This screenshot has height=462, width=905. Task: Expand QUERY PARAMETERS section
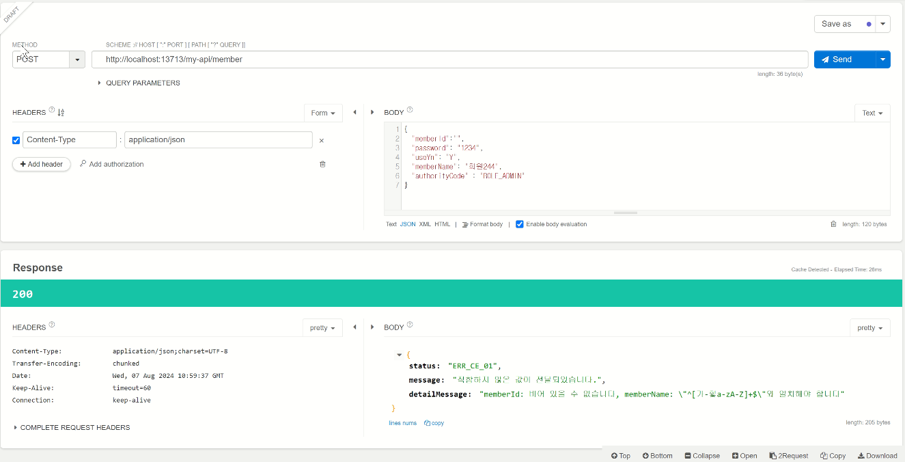point(139,83)
